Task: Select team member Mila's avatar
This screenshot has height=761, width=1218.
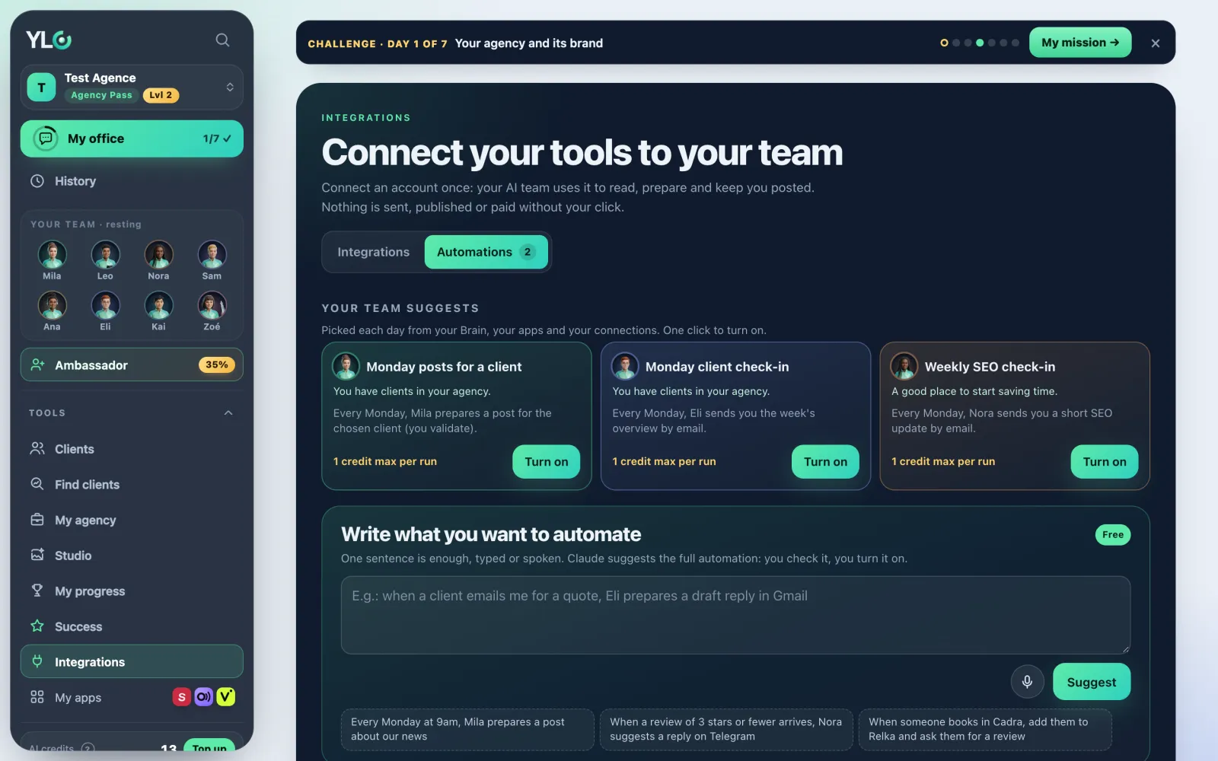Action: (52, 254)
